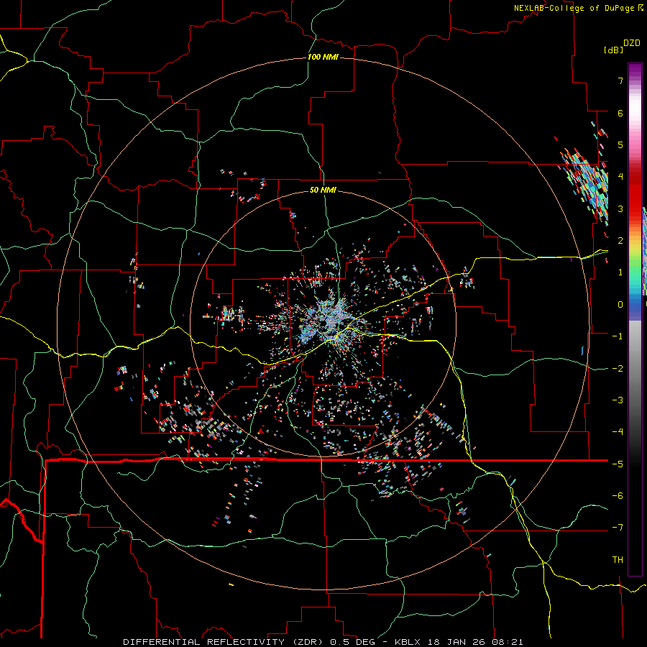
Task: Click the "-3" scale value
Action: [x=618, y=400]
